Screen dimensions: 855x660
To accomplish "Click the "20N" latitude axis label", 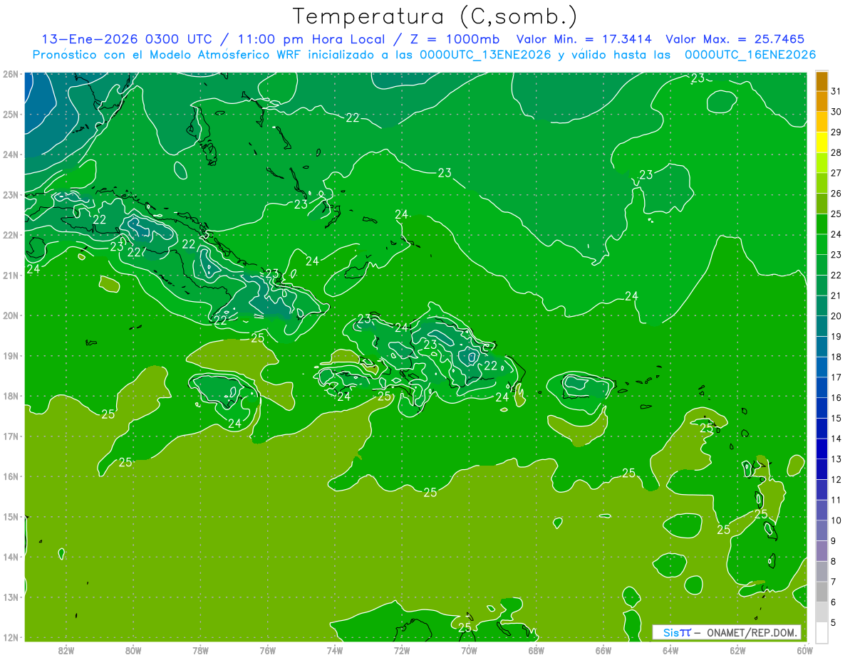I will (10, 315).
